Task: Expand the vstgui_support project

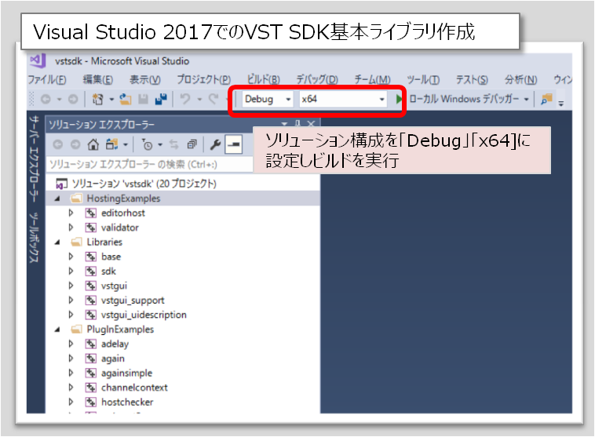Action: (x=71, y=300)
